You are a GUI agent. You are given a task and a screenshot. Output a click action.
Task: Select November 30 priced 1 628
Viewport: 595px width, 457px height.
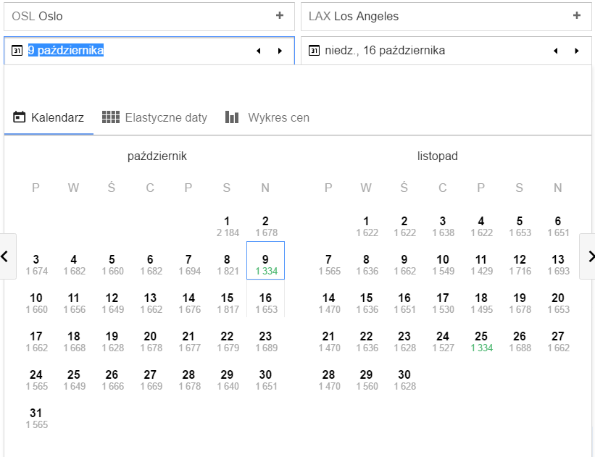coord(404,380)
